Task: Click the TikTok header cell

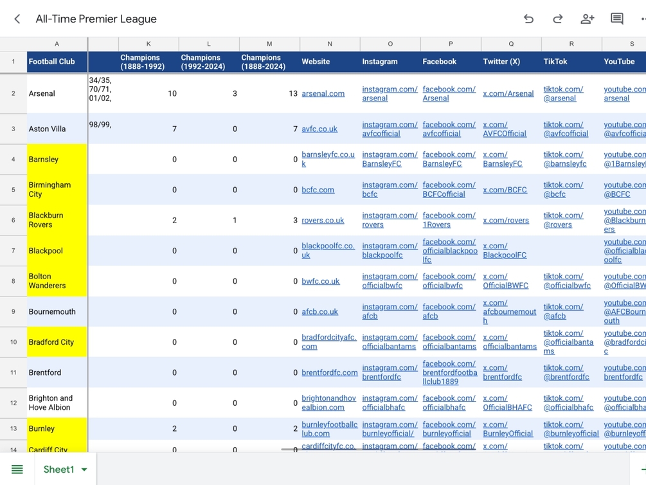Action: click(x=571, y=62)
